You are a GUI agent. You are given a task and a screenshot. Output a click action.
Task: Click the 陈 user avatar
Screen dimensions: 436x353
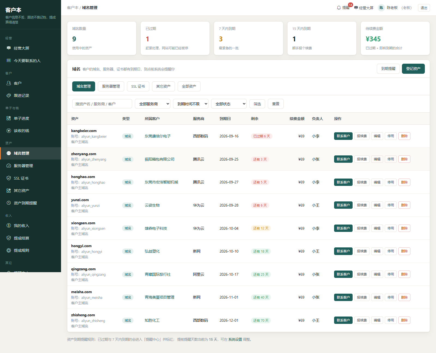381,8
